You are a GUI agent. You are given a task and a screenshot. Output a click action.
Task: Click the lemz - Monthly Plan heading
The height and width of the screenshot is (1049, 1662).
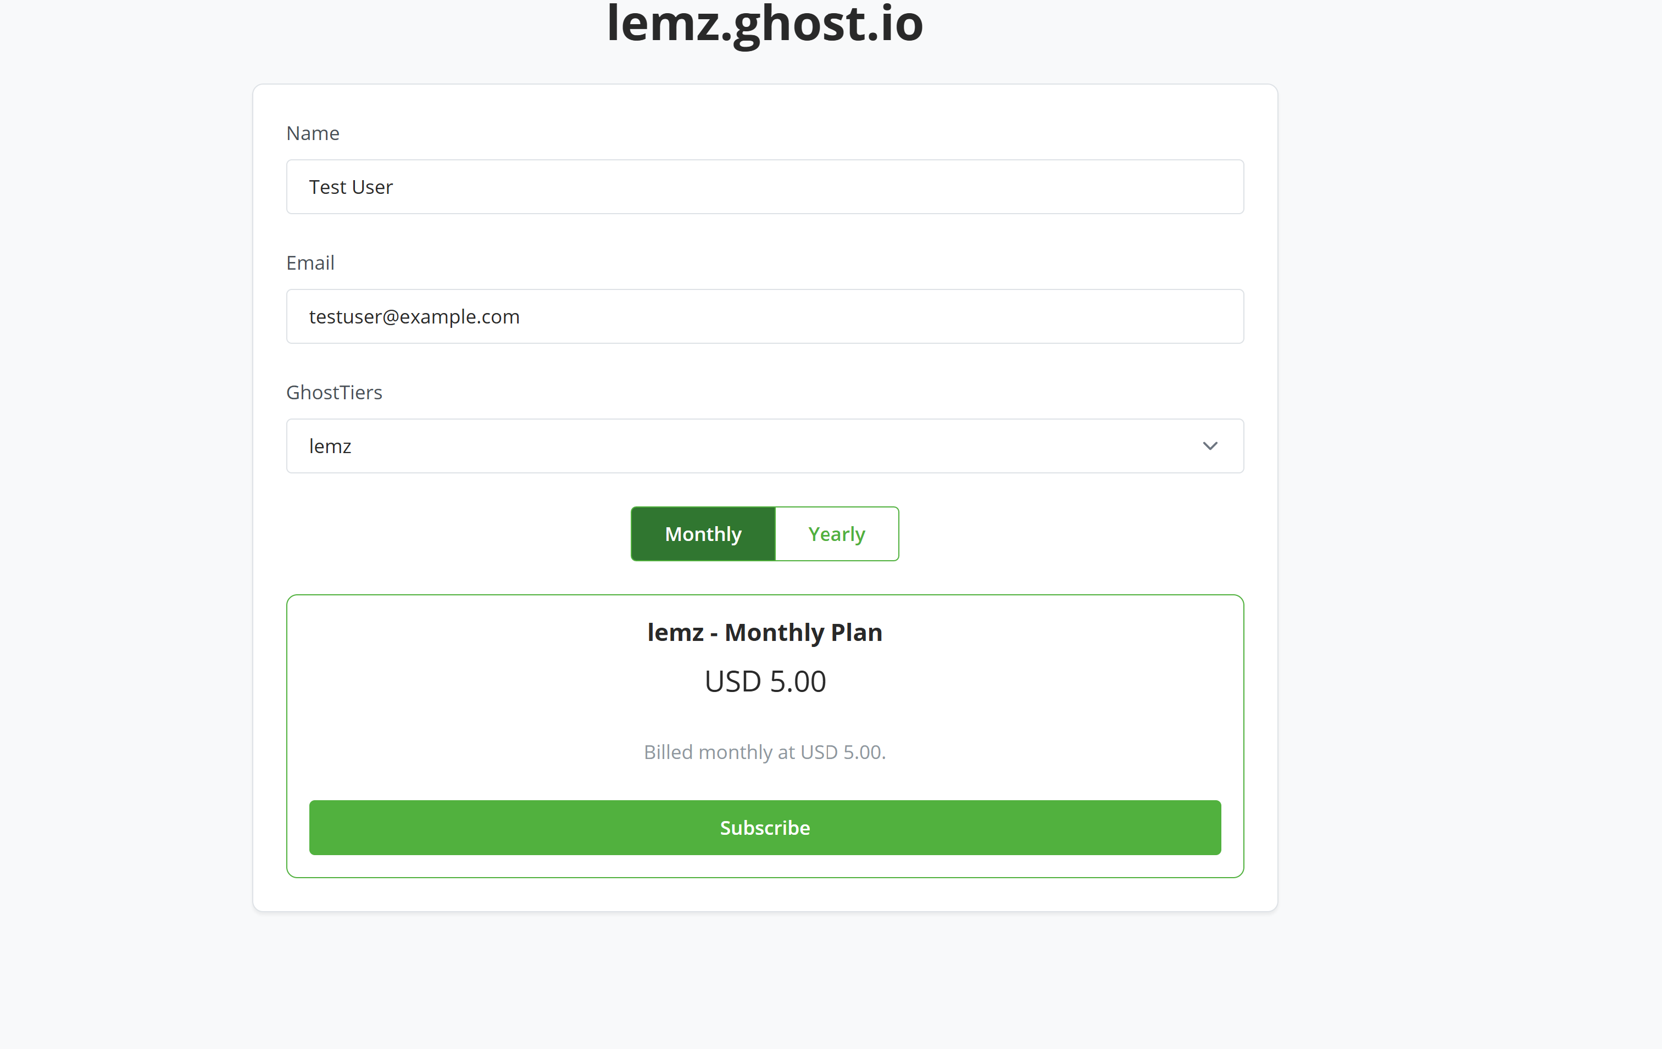(x=764, y=632)
